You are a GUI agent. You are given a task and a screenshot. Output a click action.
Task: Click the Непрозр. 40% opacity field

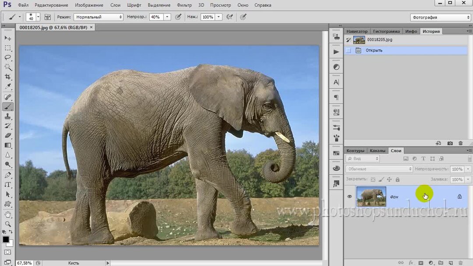pos(156,17)
